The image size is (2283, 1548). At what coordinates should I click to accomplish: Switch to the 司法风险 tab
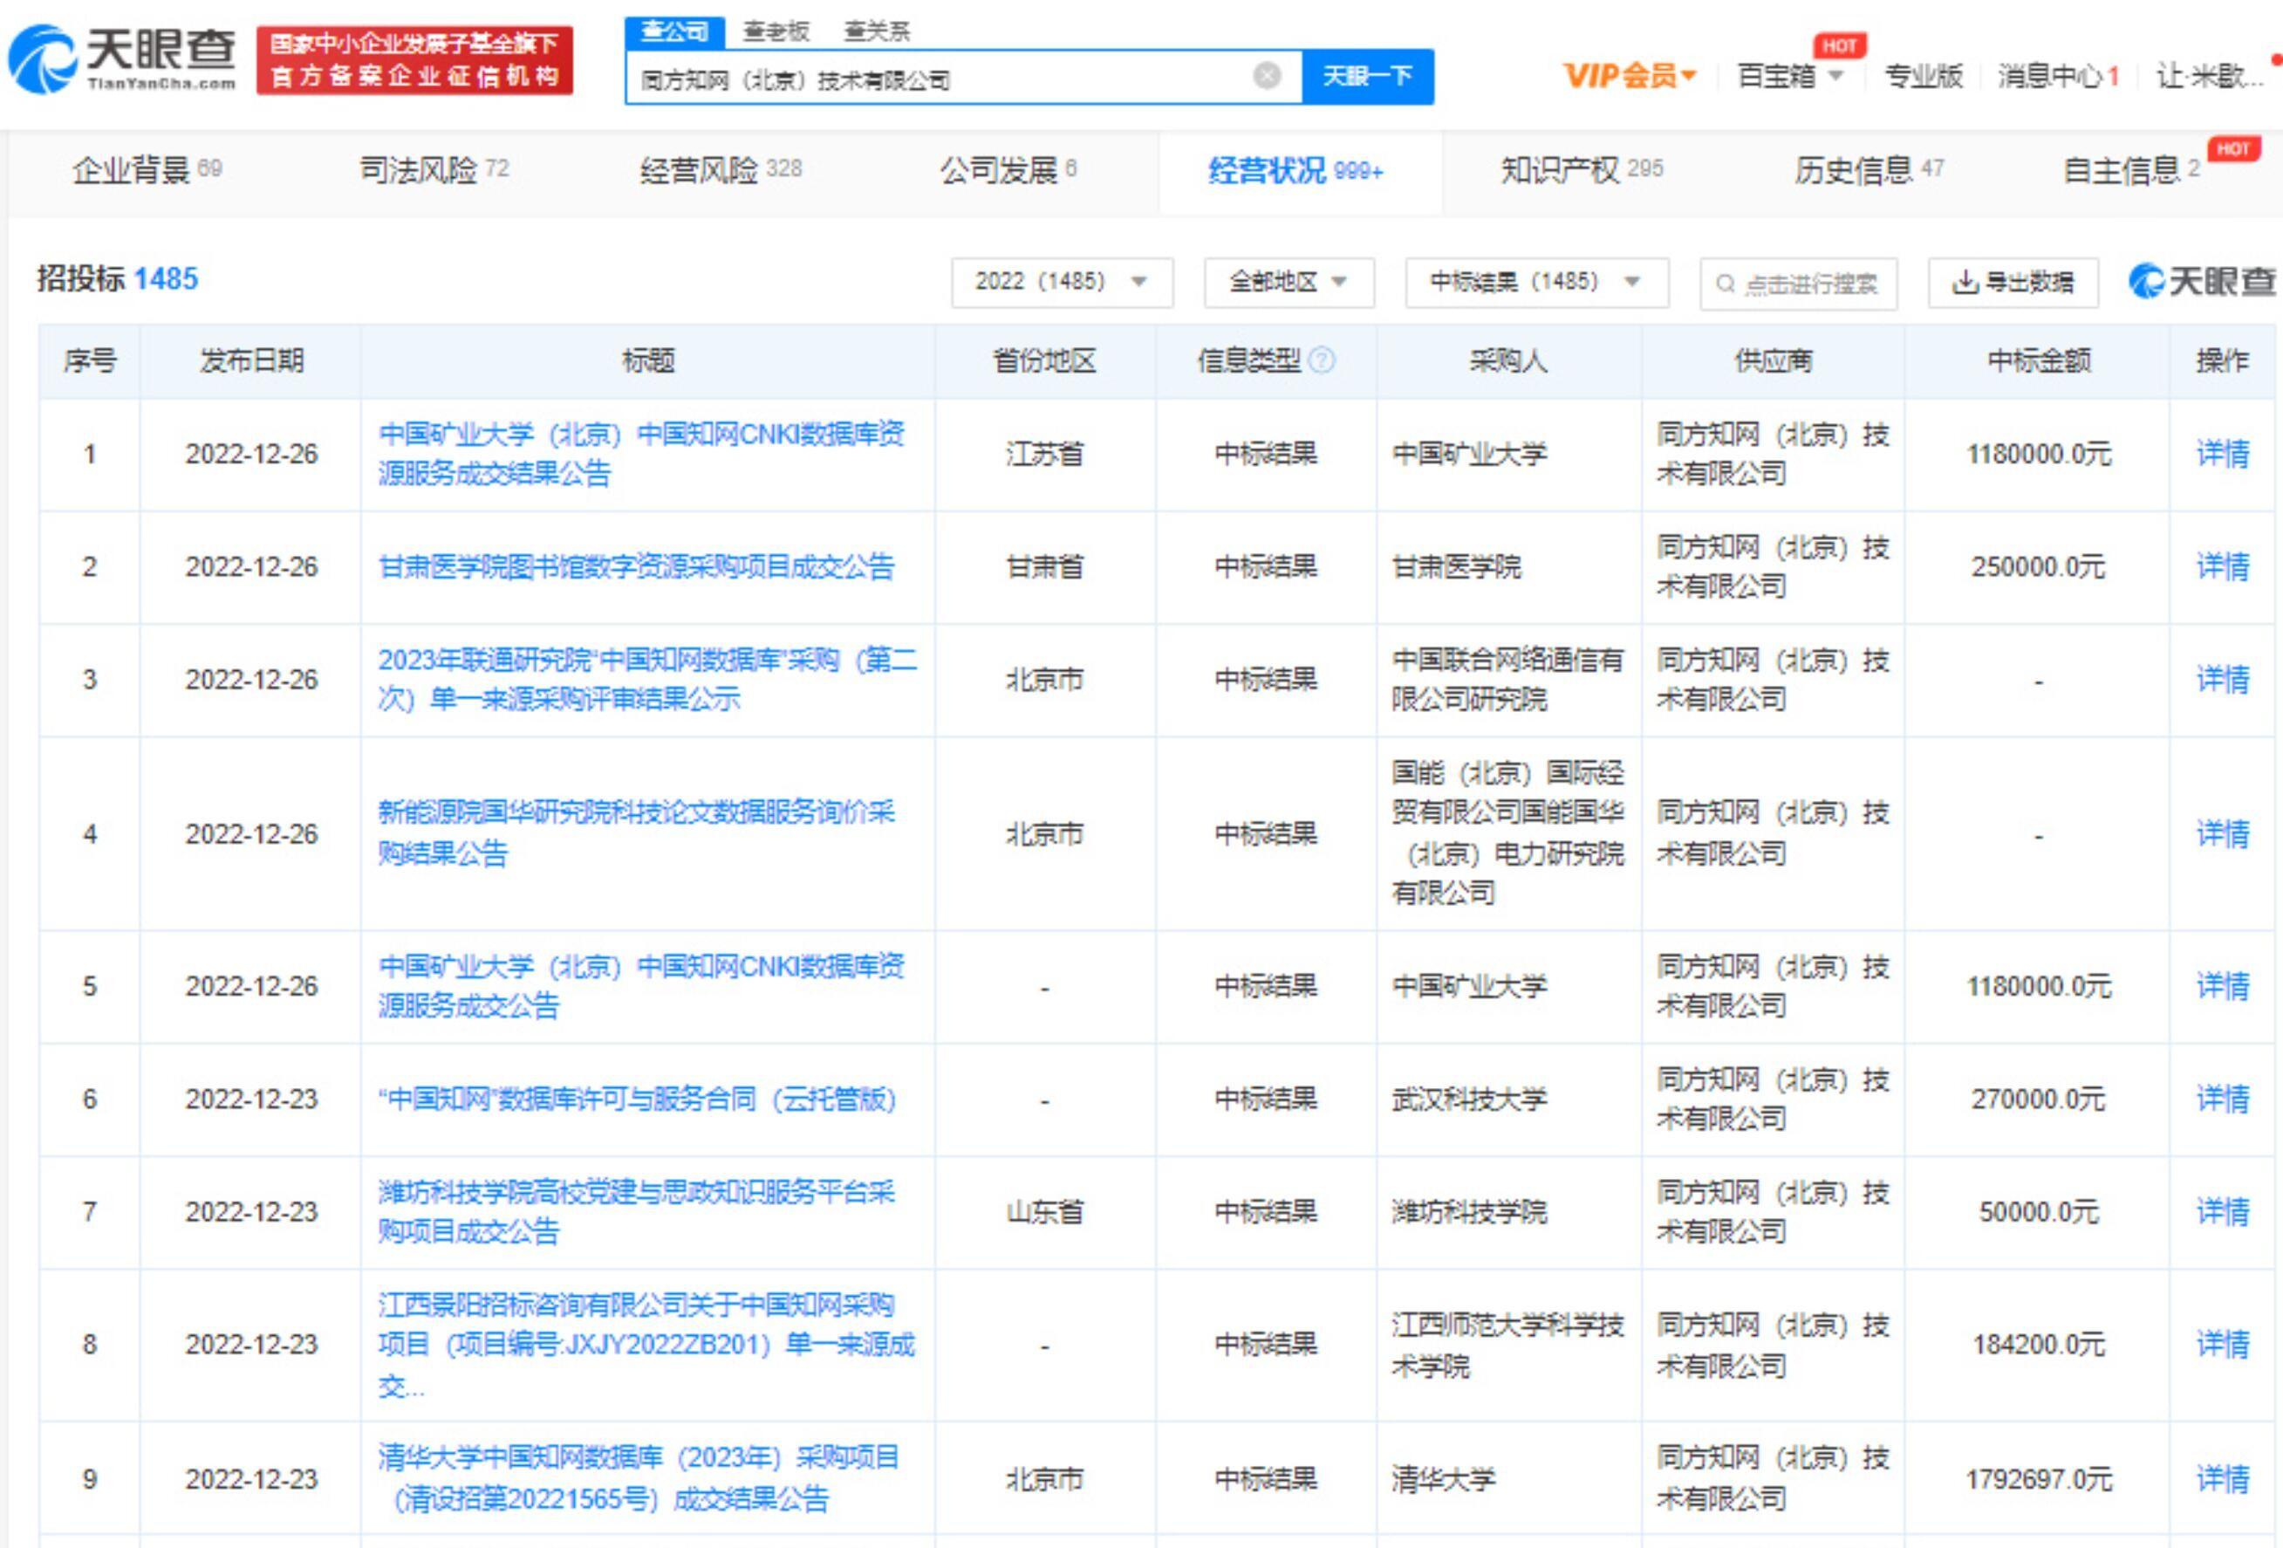click(434, 170)
